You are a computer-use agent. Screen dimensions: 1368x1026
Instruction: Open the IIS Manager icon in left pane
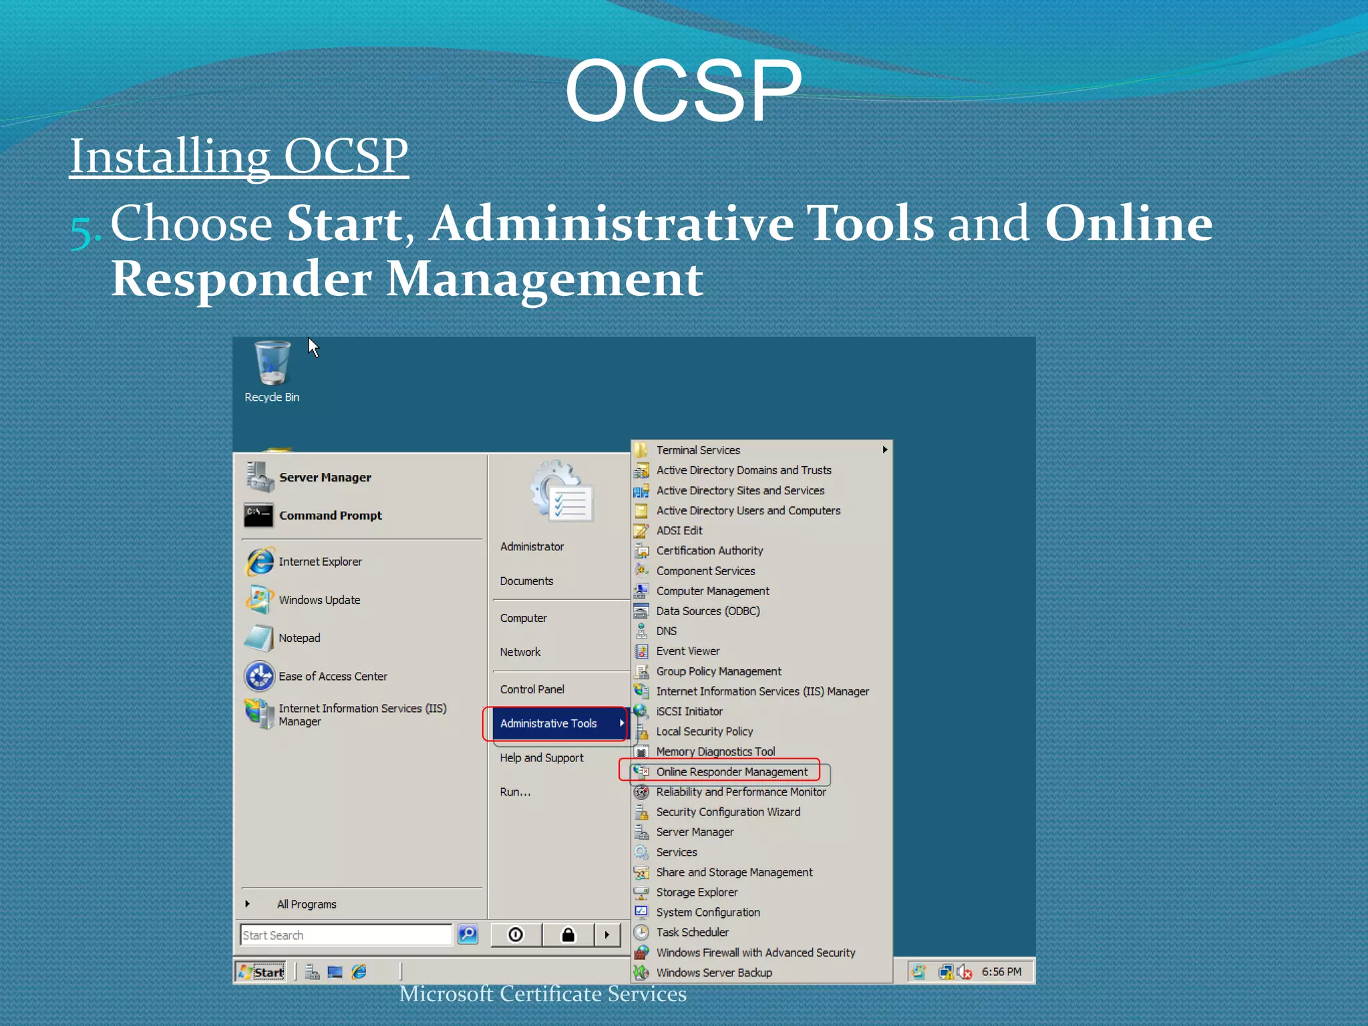[x=260, y=714]
